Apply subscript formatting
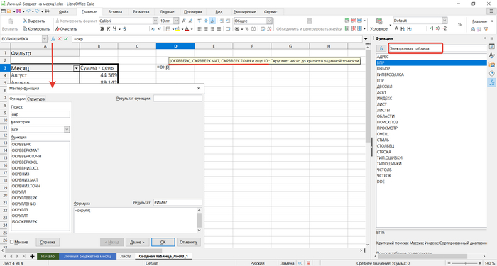Viewport: 497px width, 266px height. tap(153, 29)
